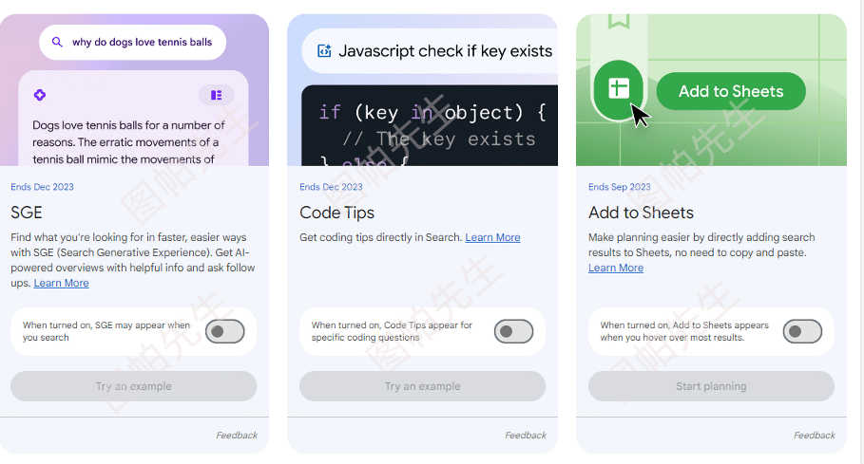Click the list layout icon in the SGE preview
This screenshot has width=864, height=464.
point(216,95)
